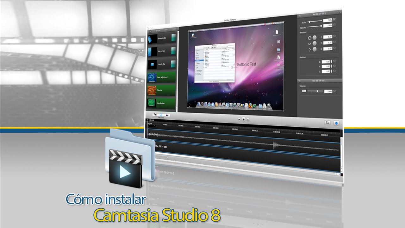Click the rewind button beside Play
This screenshot has width=405, height=228.
(x=239, y=120)
